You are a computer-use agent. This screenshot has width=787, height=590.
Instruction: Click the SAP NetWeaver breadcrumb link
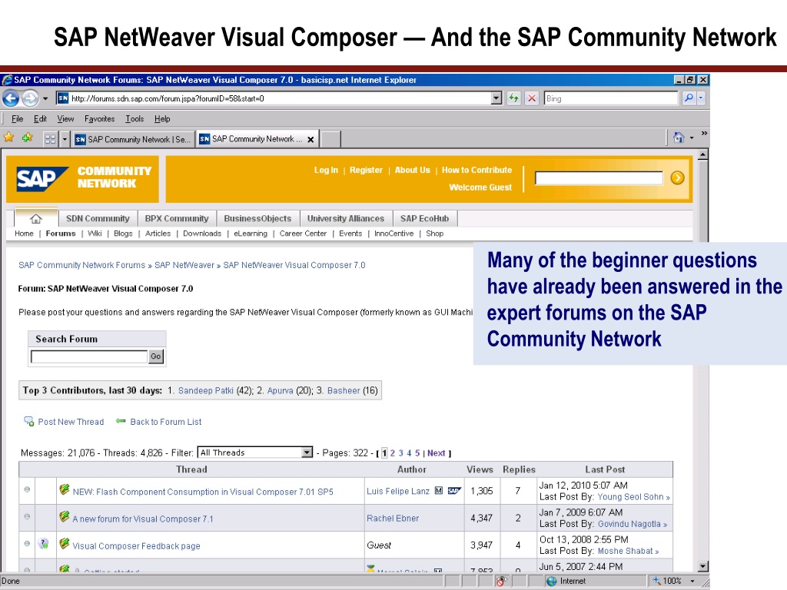184,265
